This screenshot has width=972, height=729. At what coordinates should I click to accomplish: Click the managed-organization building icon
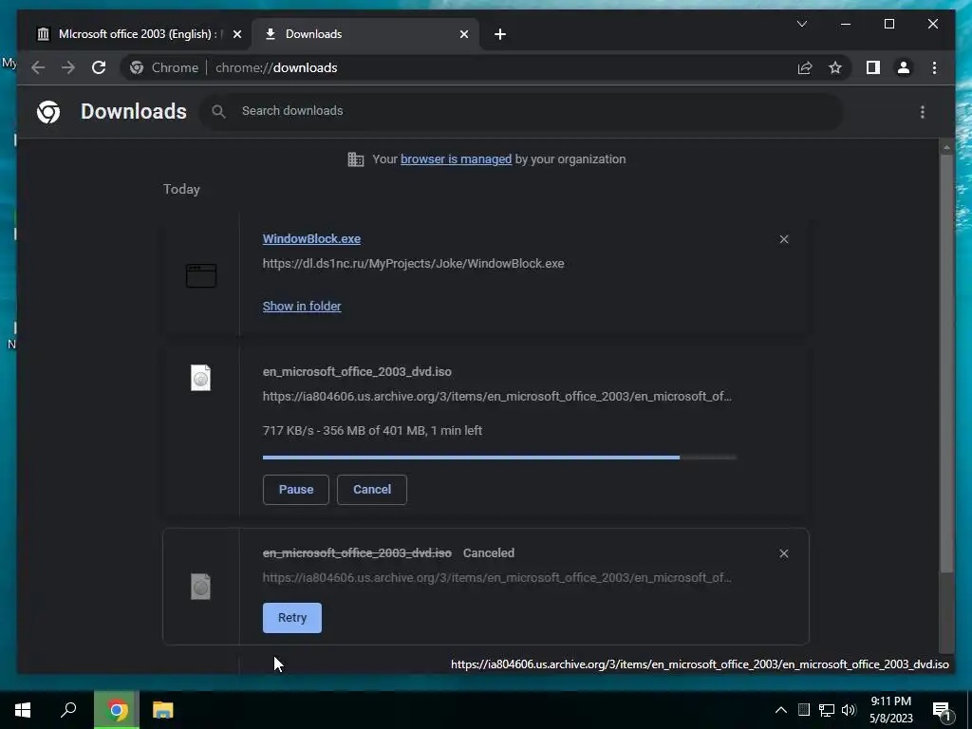pyautogui.click(x=356, y=159)
